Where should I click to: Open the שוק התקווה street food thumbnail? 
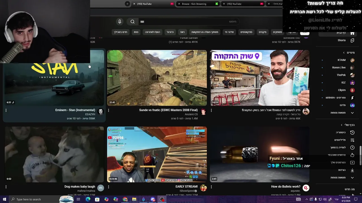point(260,78)
